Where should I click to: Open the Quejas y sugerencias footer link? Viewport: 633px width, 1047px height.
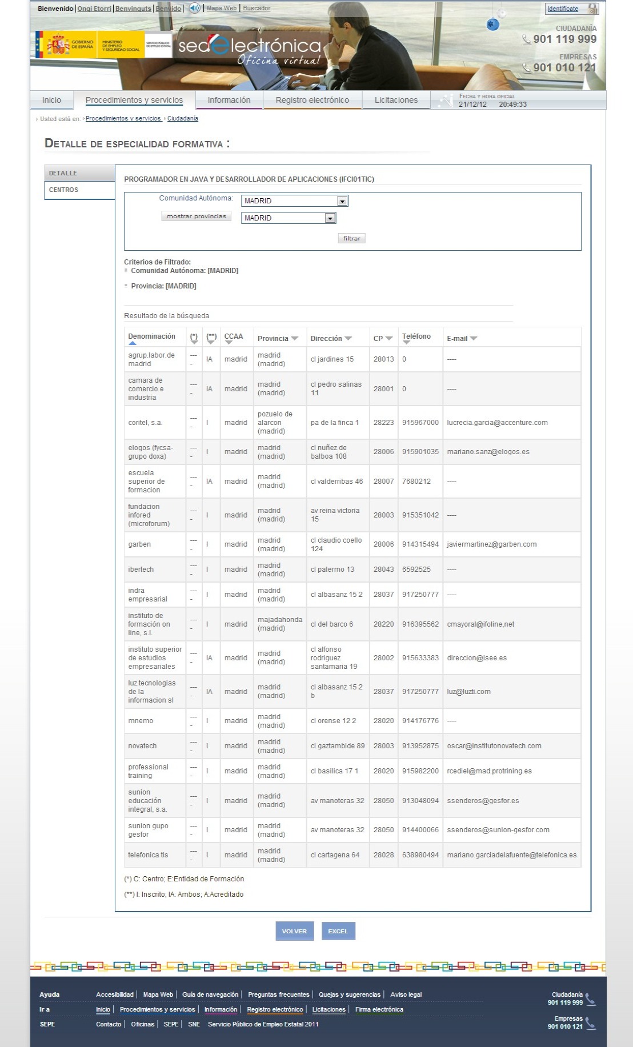(x=350, y=994)
